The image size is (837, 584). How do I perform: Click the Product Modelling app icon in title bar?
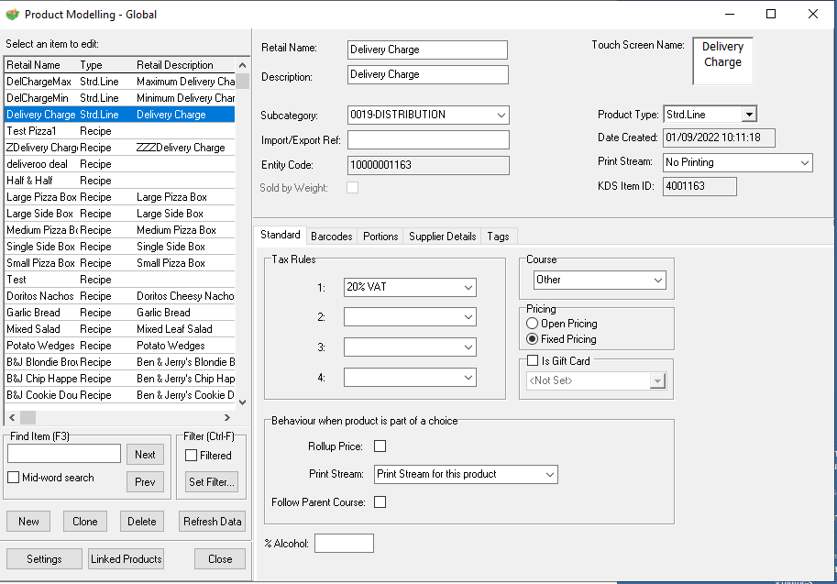(12, 15)
